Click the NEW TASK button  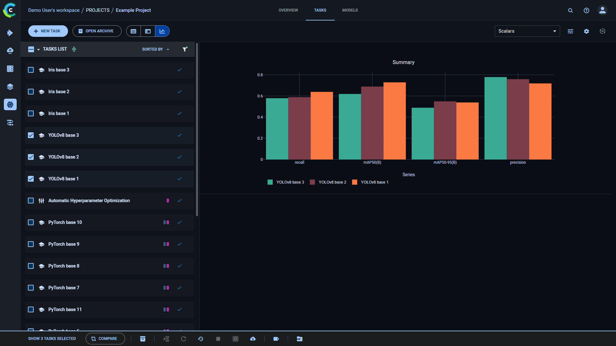pos(48,31)
